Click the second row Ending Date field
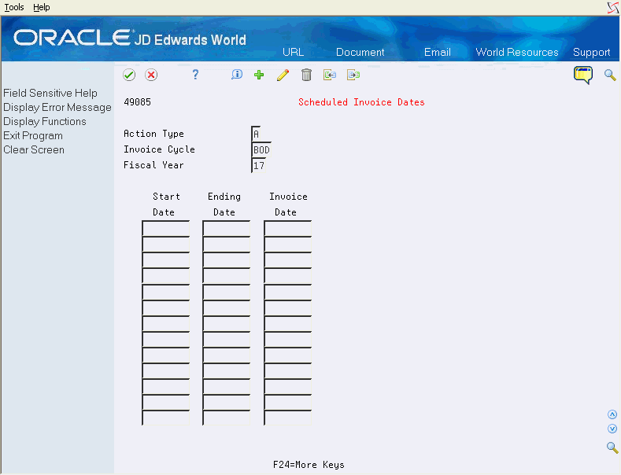The width and height of the screenshot is (621, 475). [227, 245]
